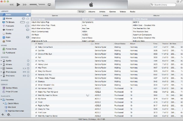Eject the Hermes device

pyautogui.click(x=28, y=68)
